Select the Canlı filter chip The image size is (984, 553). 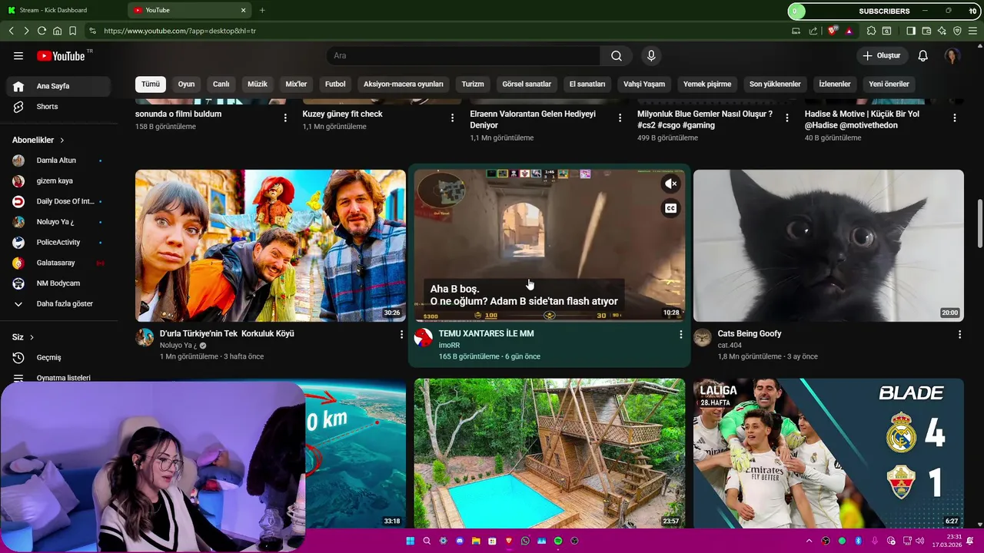click(x=221, y=84)
